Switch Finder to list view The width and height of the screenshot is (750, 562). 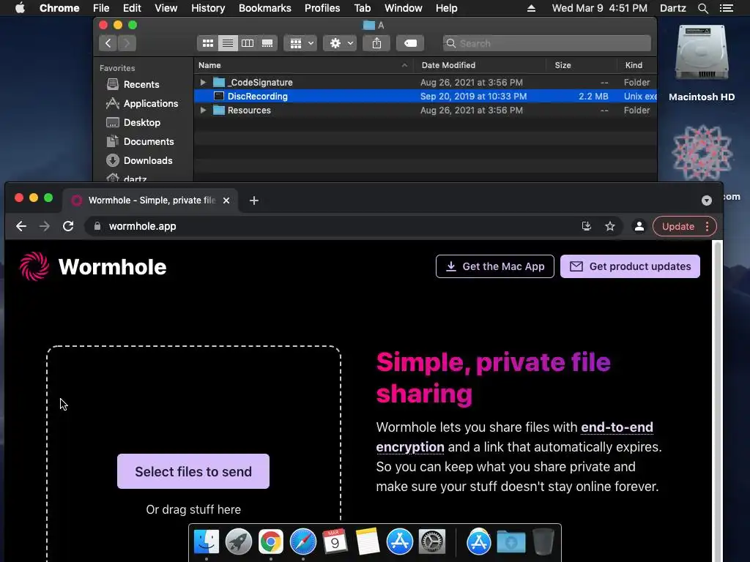[228, 43]
